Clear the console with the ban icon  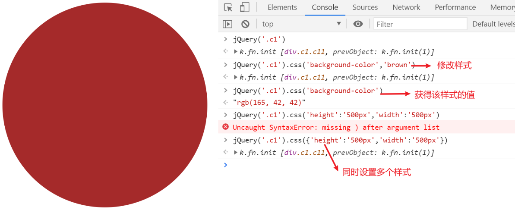point(245,24)
